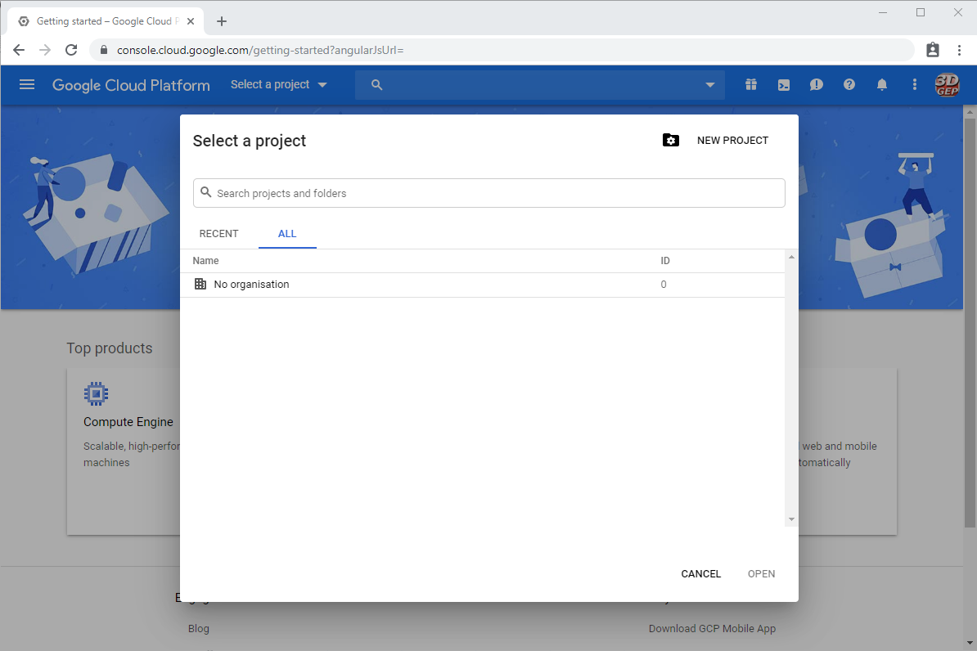Screen dimensions: 977x651
Task: Switch to the RECENT tab
Action: (x=218, y=234)
